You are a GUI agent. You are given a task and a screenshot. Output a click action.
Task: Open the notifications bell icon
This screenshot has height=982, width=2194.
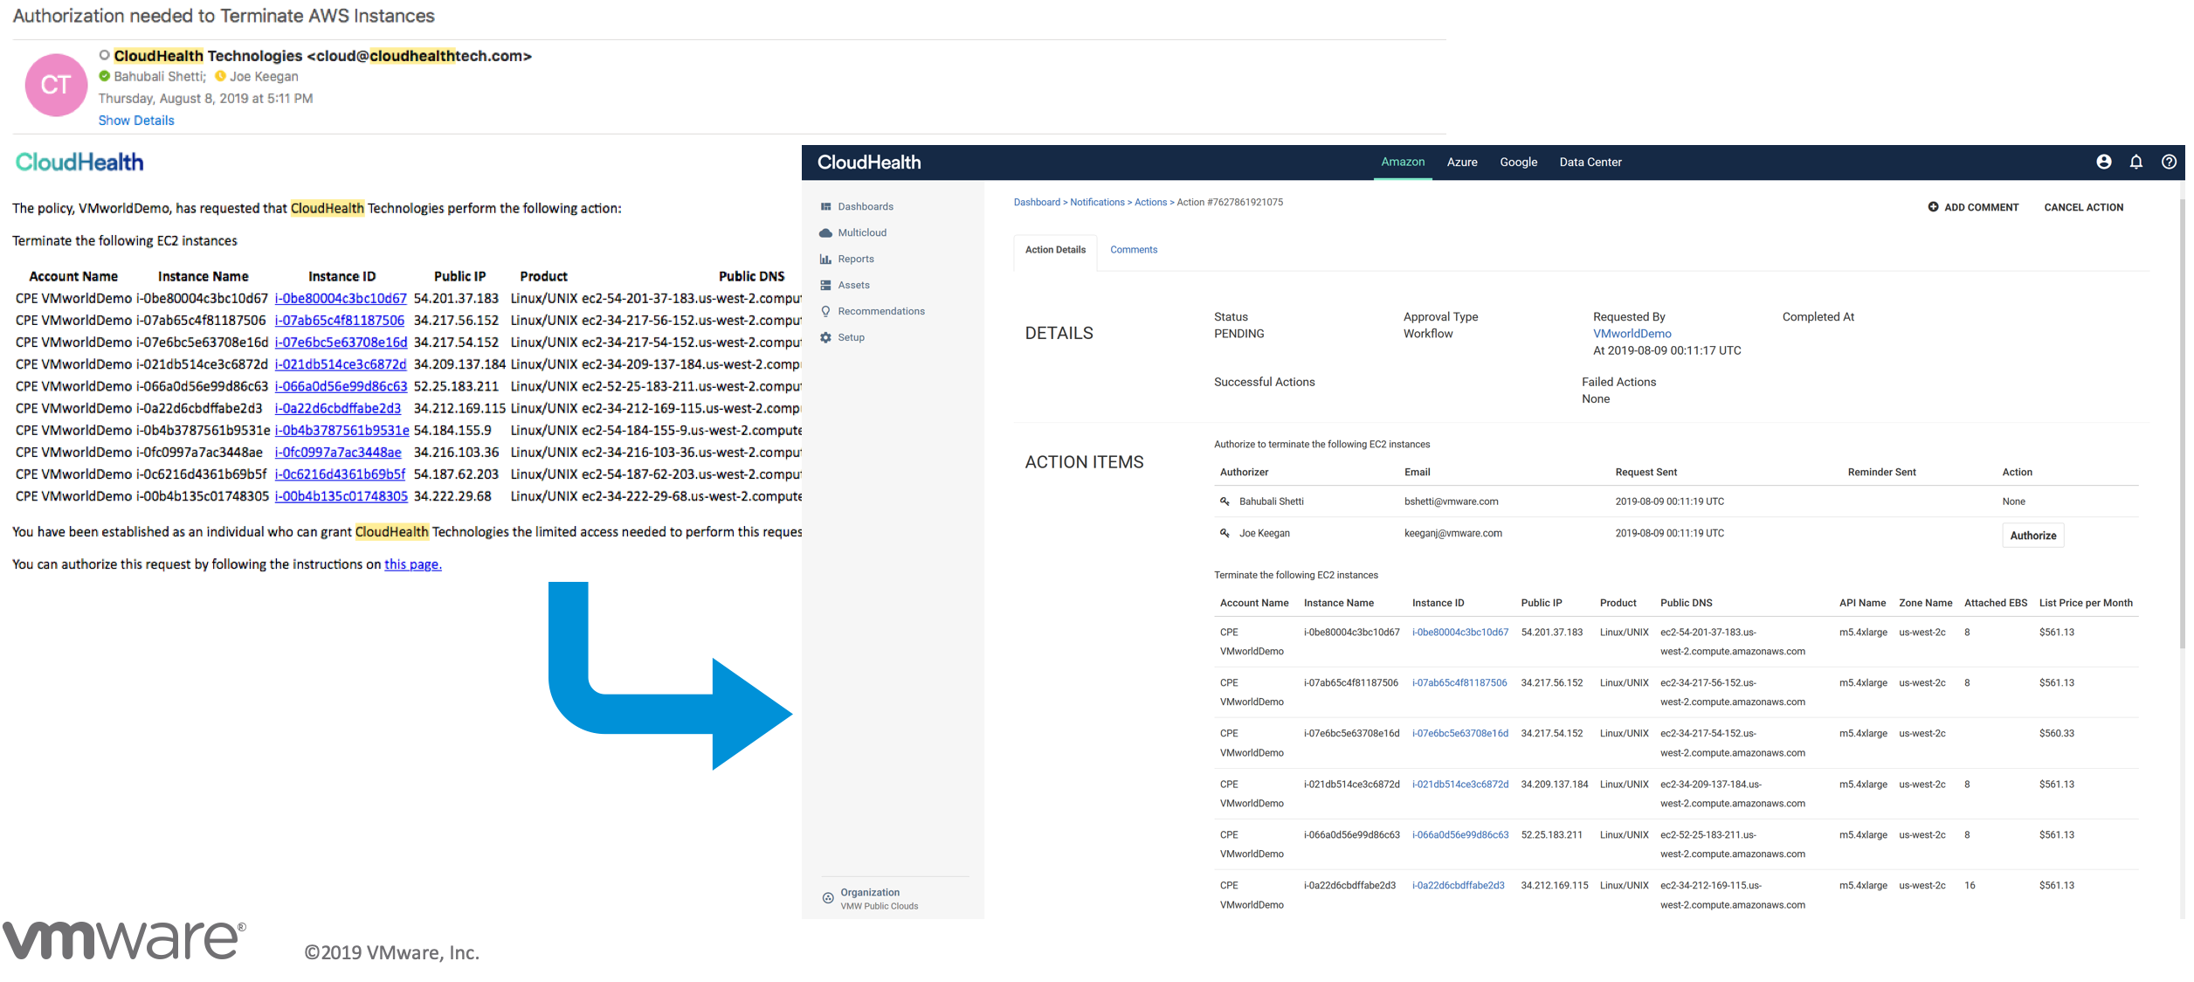(x=2135, y=162)
